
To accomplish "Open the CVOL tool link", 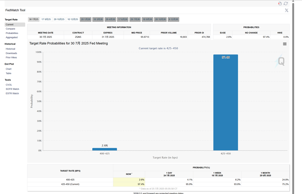I will [x=9, y=85].
